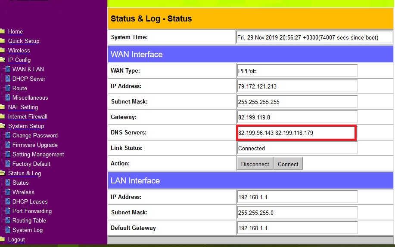Click the Port Forwarding page icon

tap(8, 211)
